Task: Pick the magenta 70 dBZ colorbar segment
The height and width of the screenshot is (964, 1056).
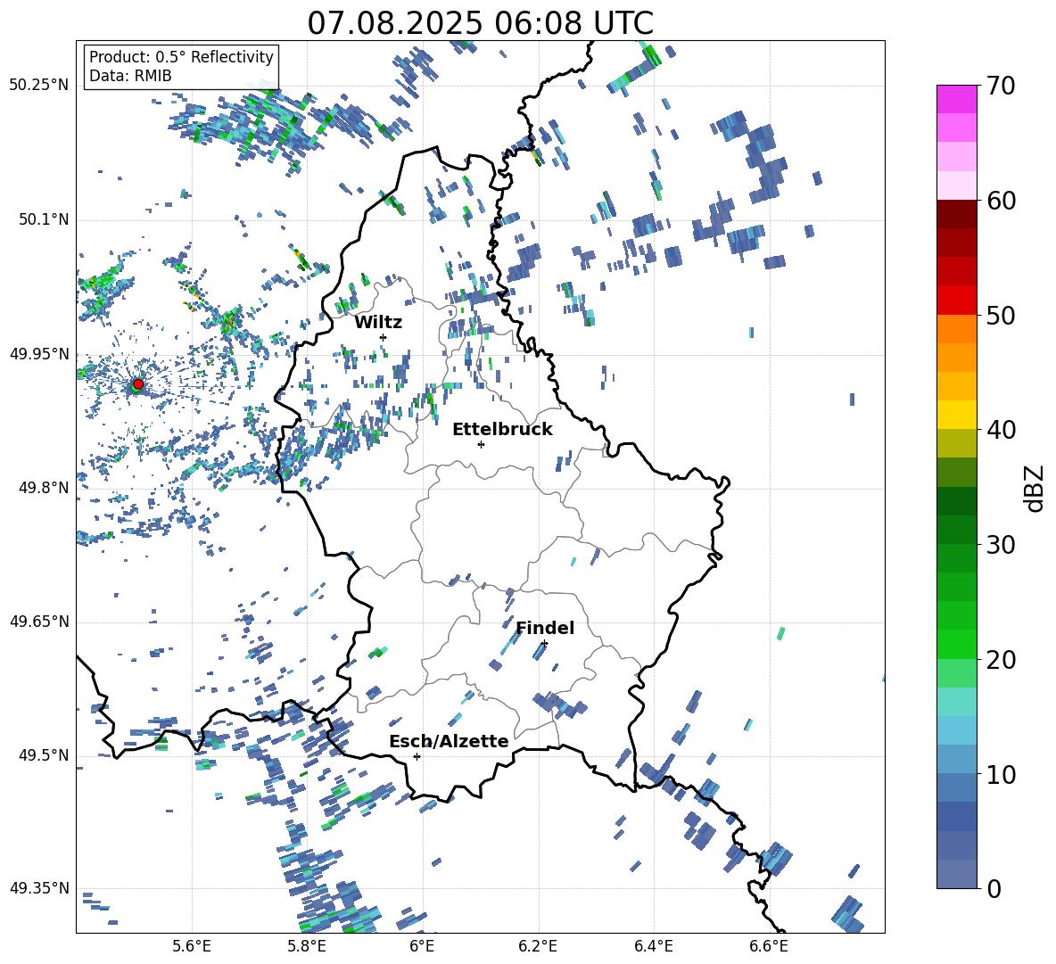Action: pyautogui.click(x=956, y=99)
